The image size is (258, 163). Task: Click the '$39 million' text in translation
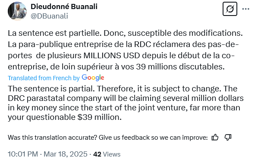99,117
